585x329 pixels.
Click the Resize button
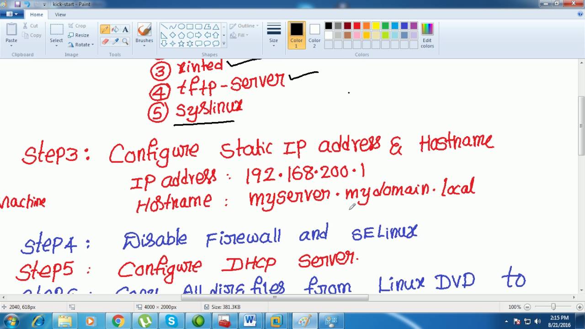point(79,35)
